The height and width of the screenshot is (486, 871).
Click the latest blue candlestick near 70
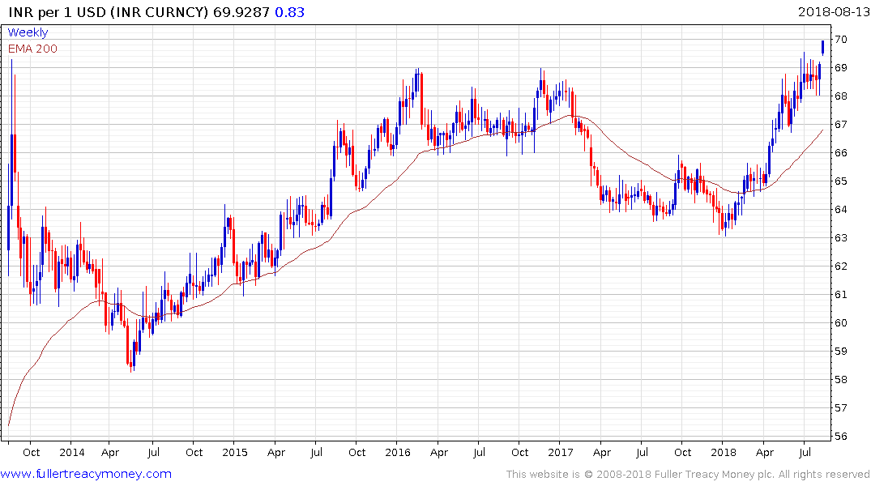point(822,47)
